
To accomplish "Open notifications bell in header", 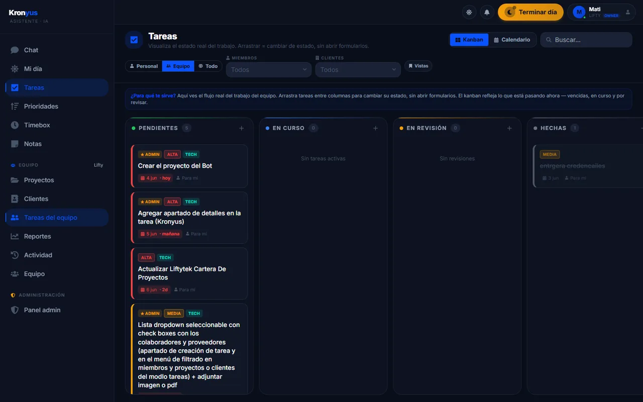I will pos(487,12).
